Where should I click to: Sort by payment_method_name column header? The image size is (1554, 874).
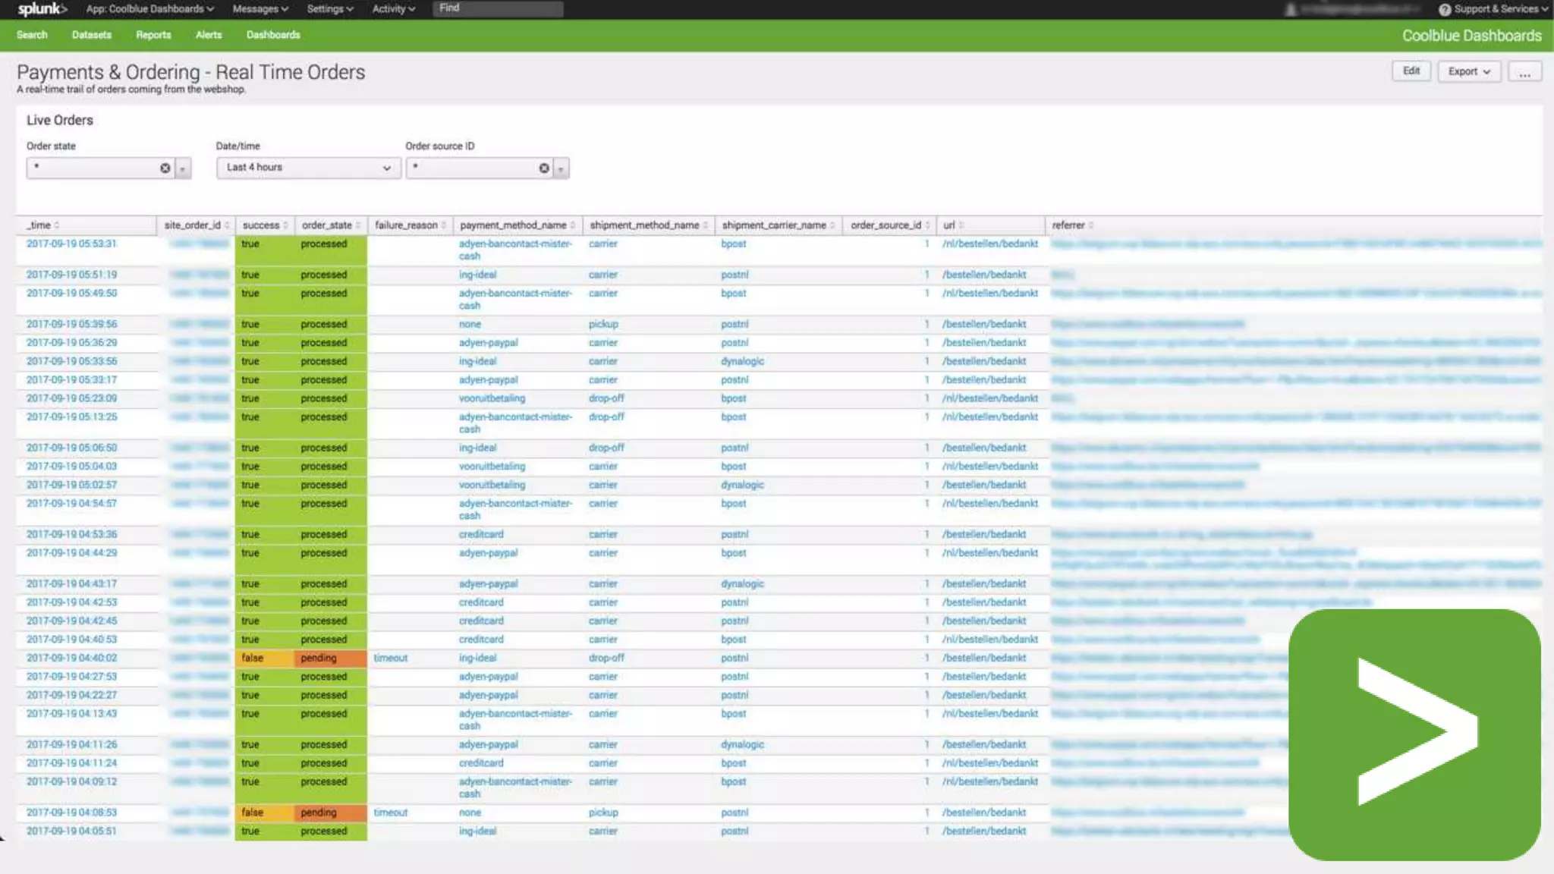[514, 225]
